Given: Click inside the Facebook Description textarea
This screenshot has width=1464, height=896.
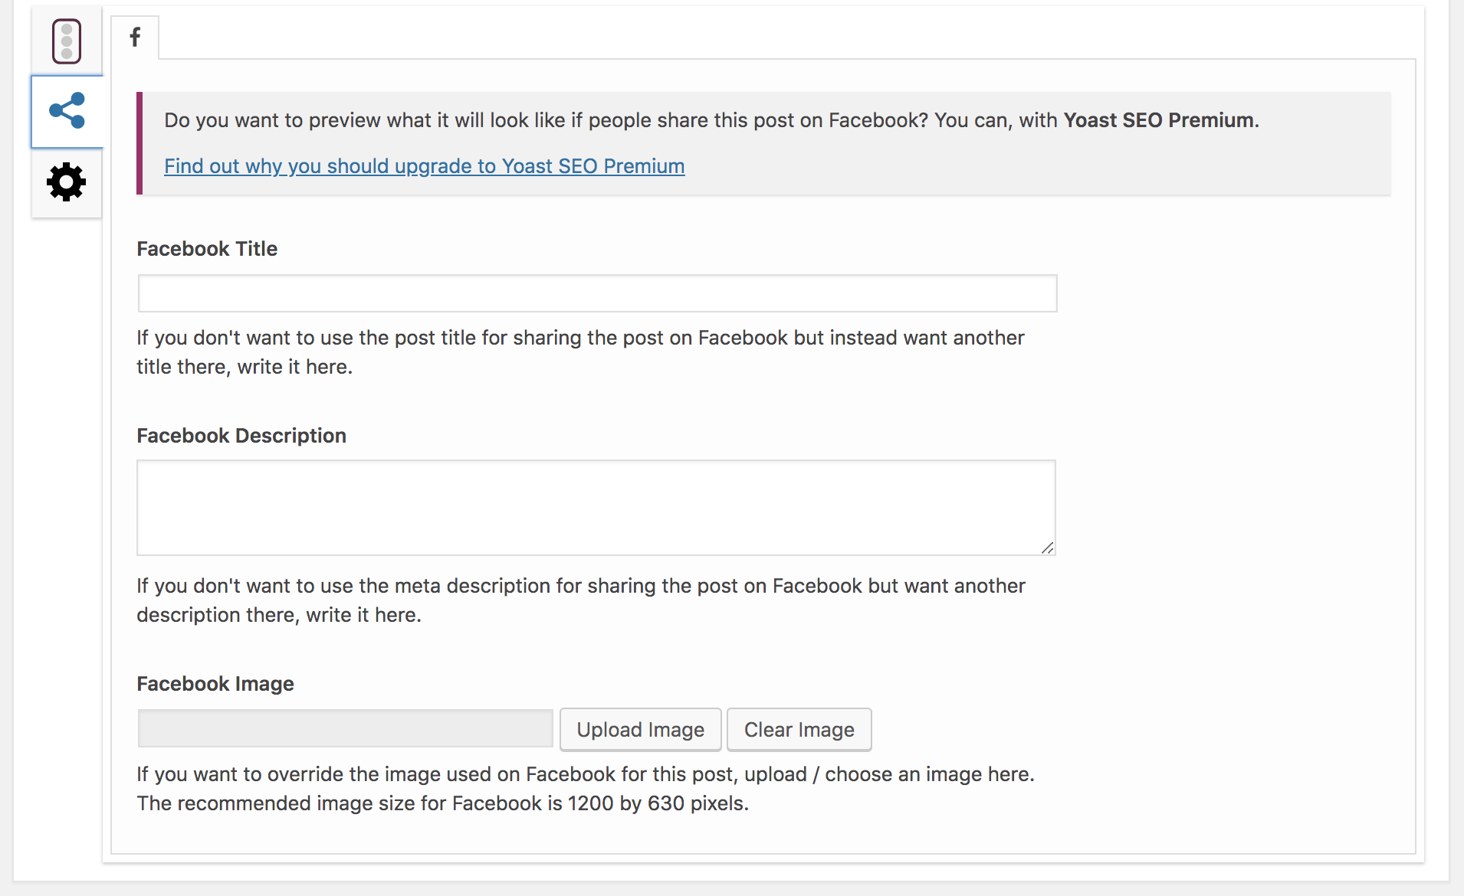Looking at the screenshot, I should [x=596, y=508].
